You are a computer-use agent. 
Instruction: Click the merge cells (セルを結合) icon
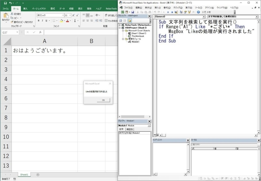pos(106,21)
